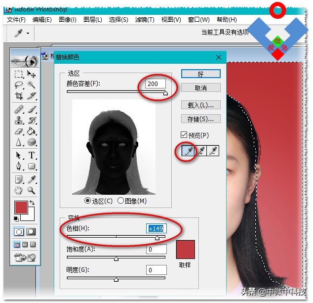Screen dimensions: 313x303
Task: Switch to Standard Screen mode
Action: (x=17, y=245)
